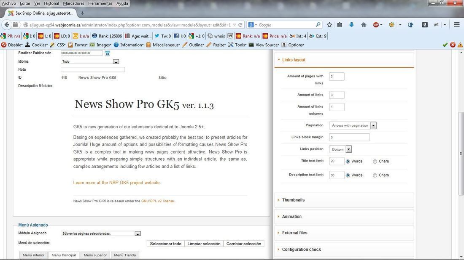Open the downloads arrow icon

[x=351, y=25]
